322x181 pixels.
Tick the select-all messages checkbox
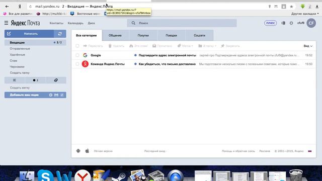(77, 46)
